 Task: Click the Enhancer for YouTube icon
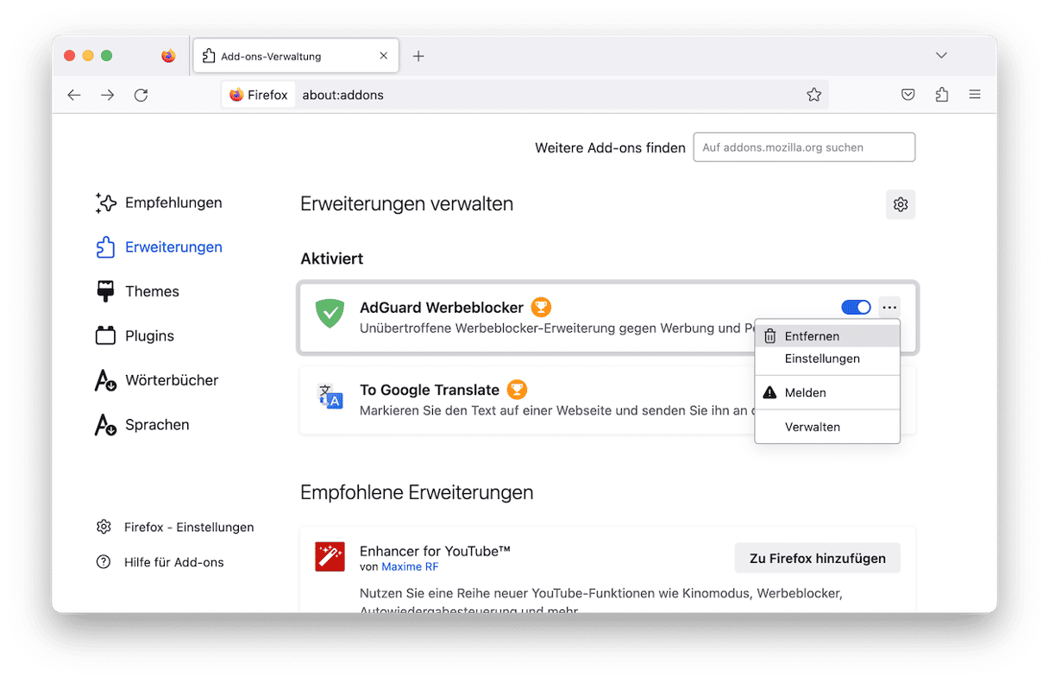(x=330, y=557)
